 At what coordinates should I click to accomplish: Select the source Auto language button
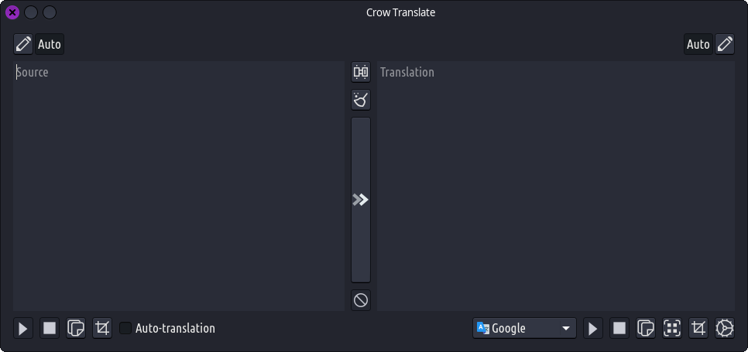50,44
